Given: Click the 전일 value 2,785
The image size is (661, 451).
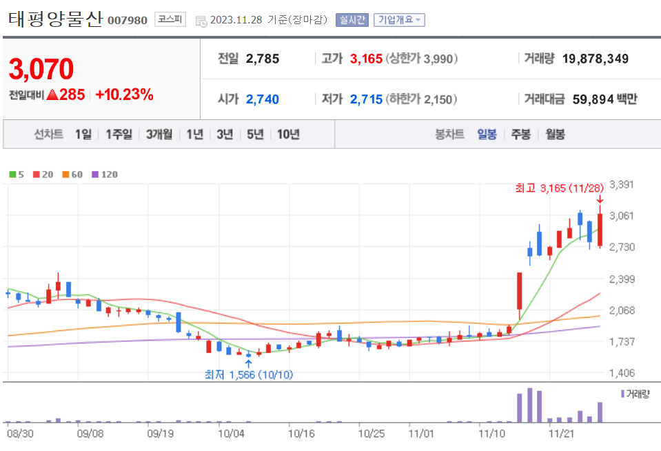Looking at the screenshot, I should [x=262, y=59].
